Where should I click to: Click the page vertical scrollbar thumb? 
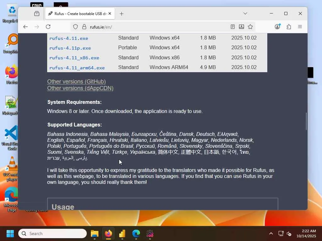click(x=306, y=121)
